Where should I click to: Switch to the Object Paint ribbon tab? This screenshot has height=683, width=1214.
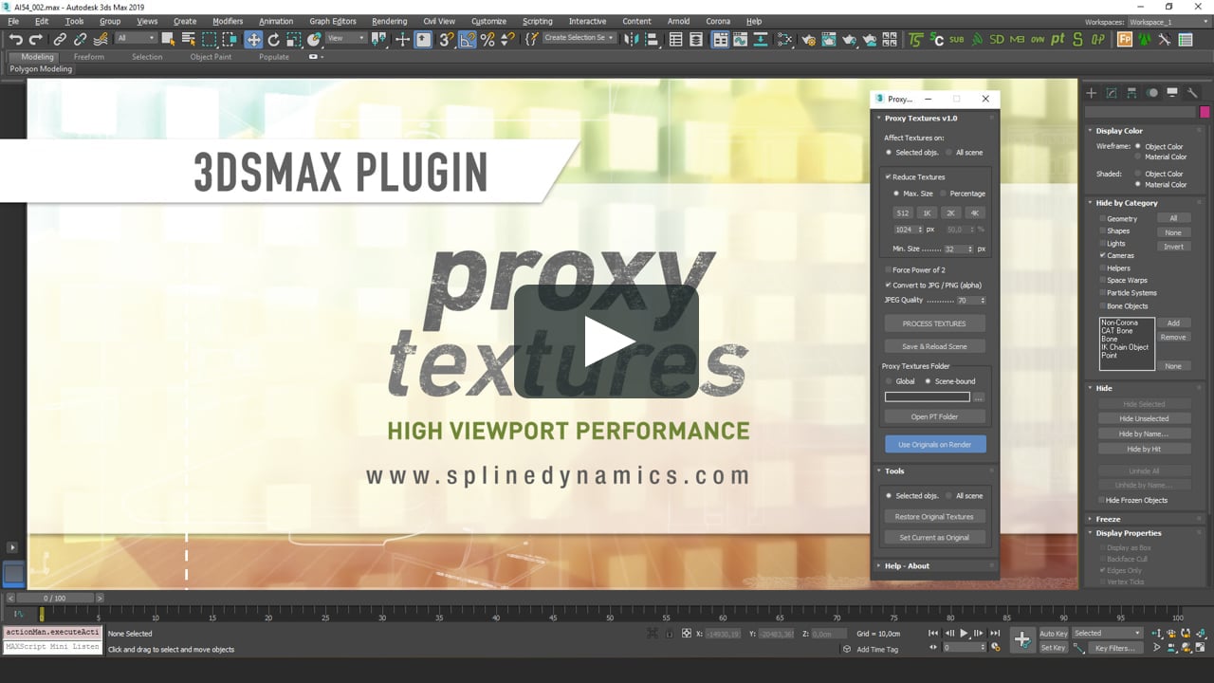coord(211,57)
